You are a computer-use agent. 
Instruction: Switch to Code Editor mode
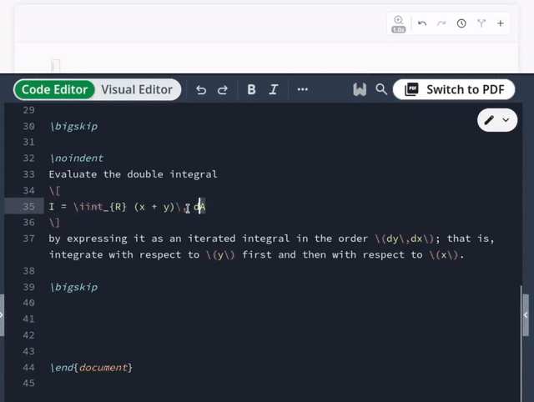(x=54, y=89)
